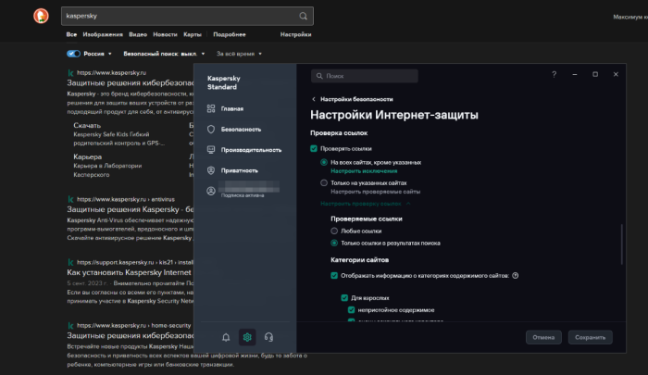Click Kaspersky Standard product title
648x375 pixels.
(224, 82)
